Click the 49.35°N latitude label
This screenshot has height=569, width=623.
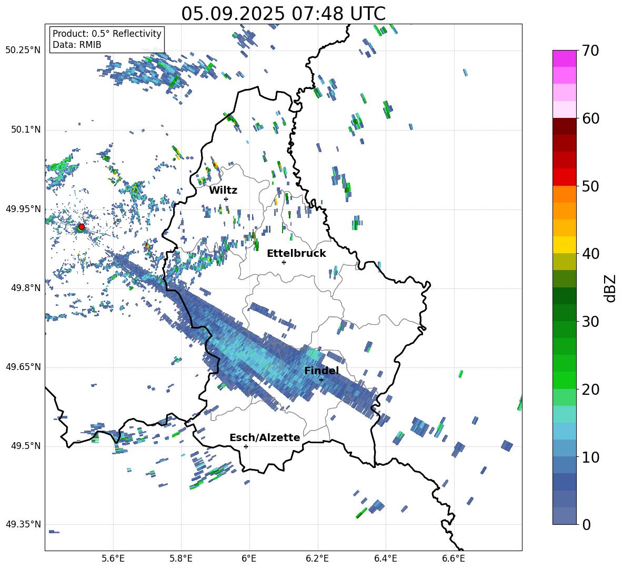click(23, 524)
